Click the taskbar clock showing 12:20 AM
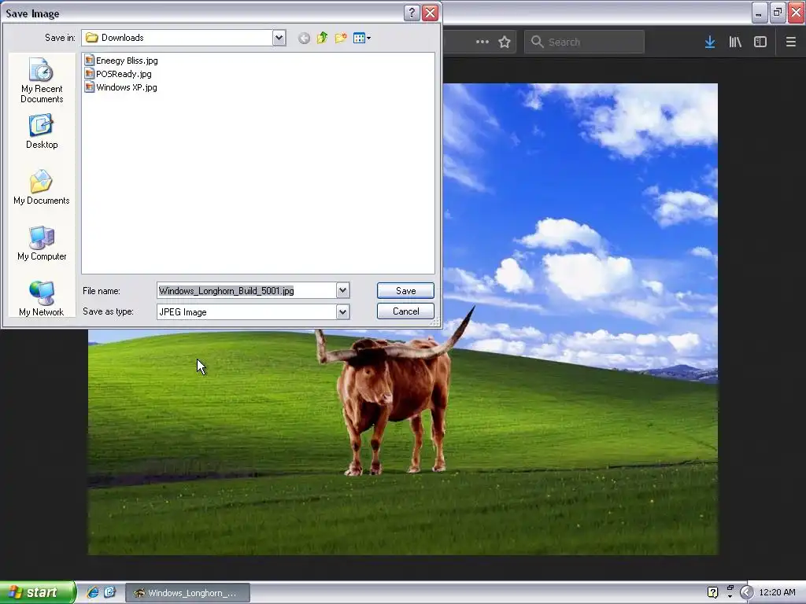The height and width of the screenshot is (604, 806). (x=777, y=592)
